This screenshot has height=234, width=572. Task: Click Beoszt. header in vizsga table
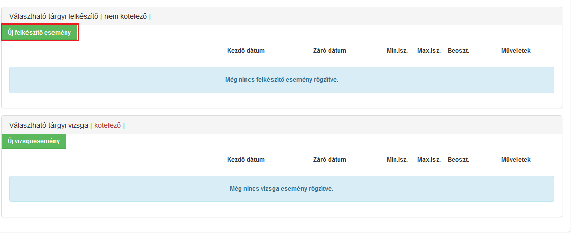pos(458,160)
